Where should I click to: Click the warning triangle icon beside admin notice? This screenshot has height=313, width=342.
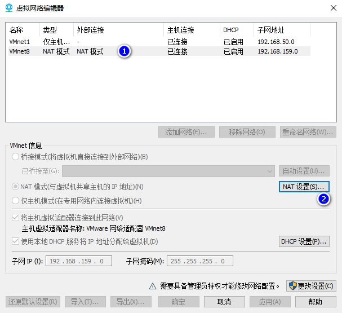click(x=153, y=286)
